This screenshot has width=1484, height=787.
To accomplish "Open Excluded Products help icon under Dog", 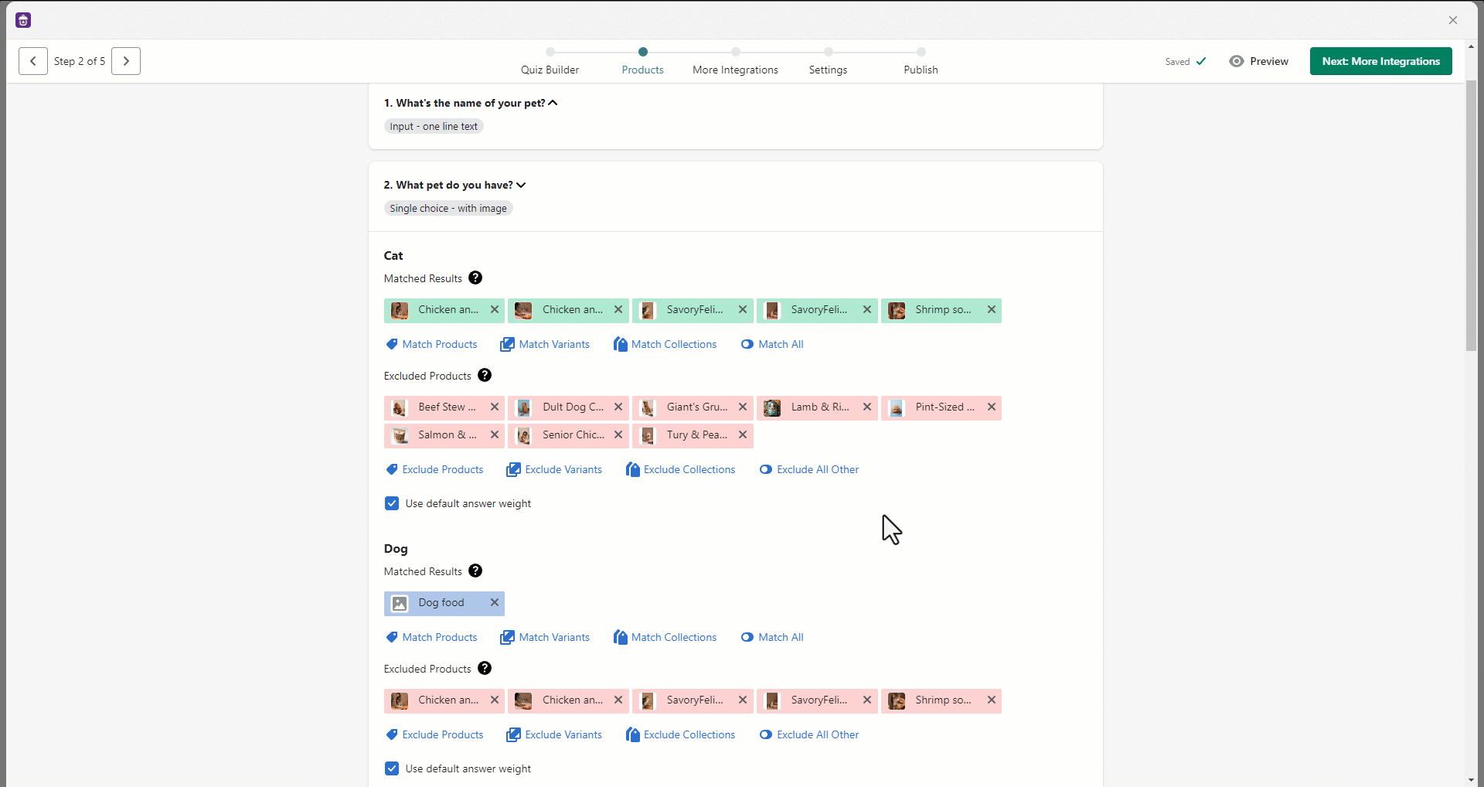I will 485,668.
